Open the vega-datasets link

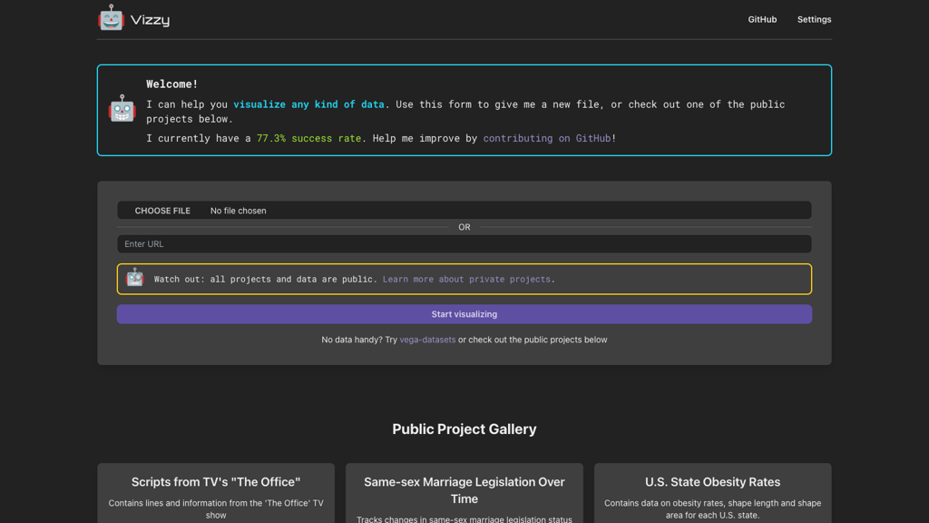427,340
